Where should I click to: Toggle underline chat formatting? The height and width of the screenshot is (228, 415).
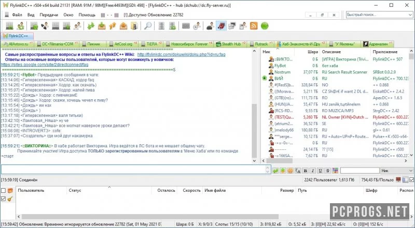click(x=320, y=171)
